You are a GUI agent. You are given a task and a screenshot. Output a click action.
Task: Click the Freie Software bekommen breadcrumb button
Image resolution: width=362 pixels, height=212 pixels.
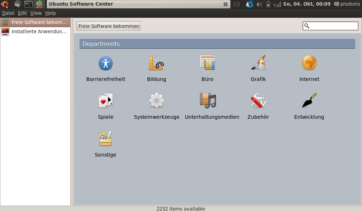tap(109, 26)
